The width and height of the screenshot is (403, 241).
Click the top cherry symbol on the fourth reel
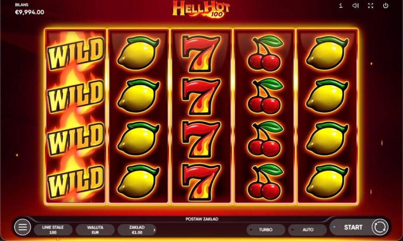pos(264,54)
